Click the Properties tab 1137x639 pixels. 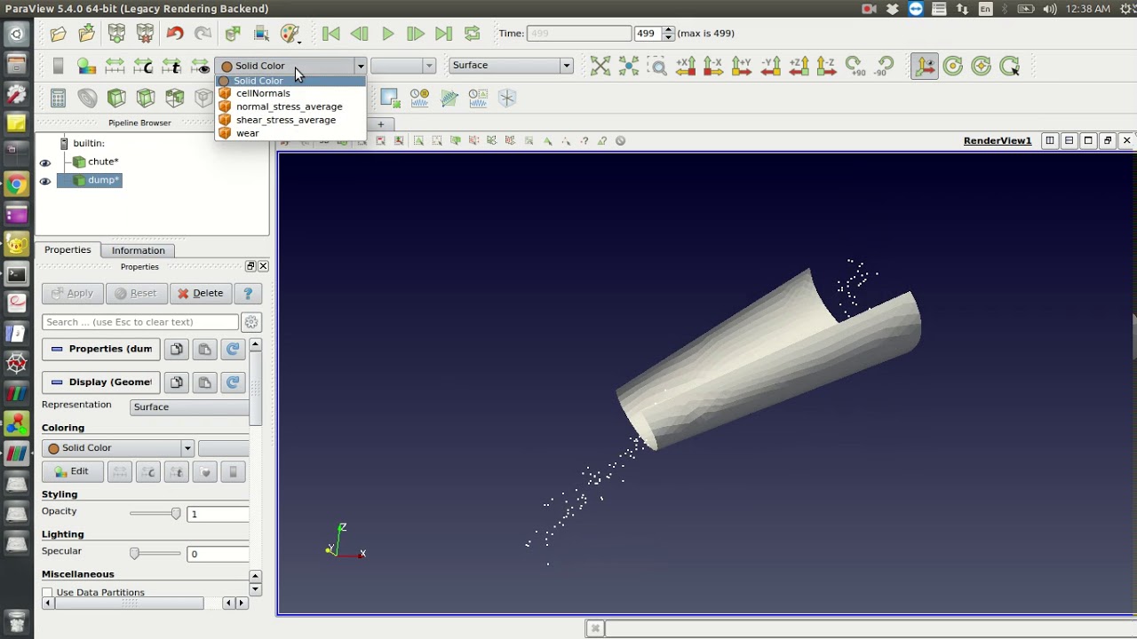click(68, 250)
